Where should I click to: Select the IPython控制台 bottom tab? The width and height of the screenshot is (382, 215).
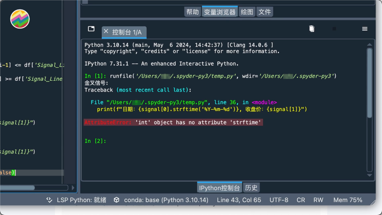click(219, 188)
